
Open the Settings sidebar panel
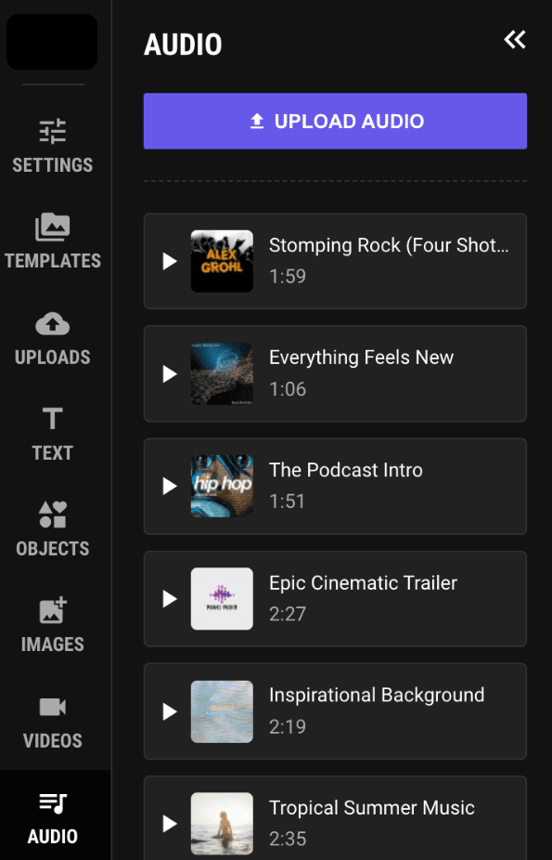pos(53,146)
